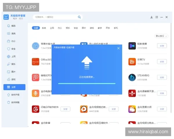Click the 金舟视频分割合 app name
This screenshot has width=174, height=139.
pyautogui.click(x=146, y=123)
